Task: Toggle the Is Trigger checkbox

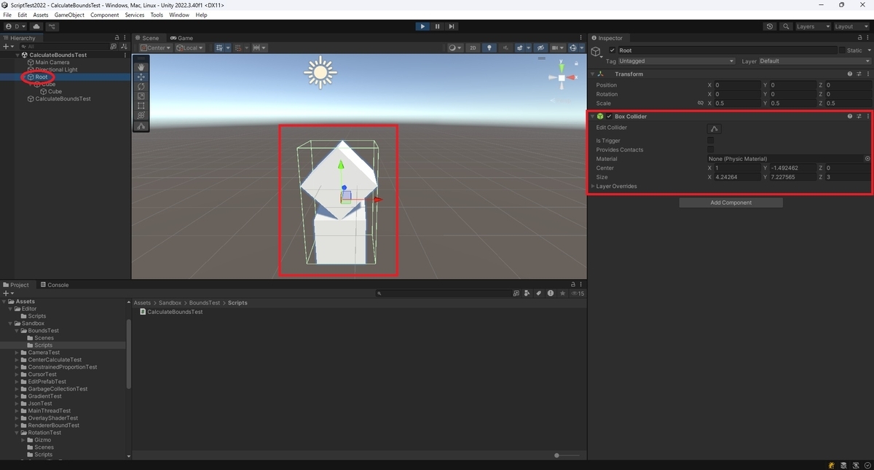Action: click(711, 141)
